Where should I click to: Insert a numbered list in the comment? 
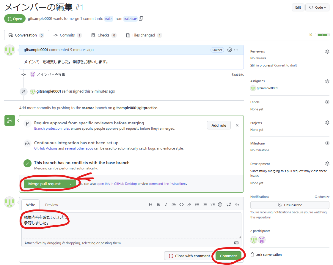pyautogui.click(x=205, y=204)
